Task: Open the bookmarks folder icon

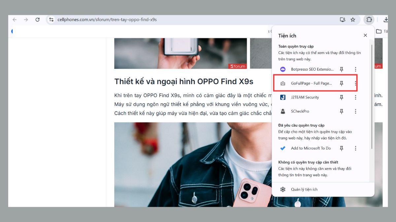Action: coord(379,31)
